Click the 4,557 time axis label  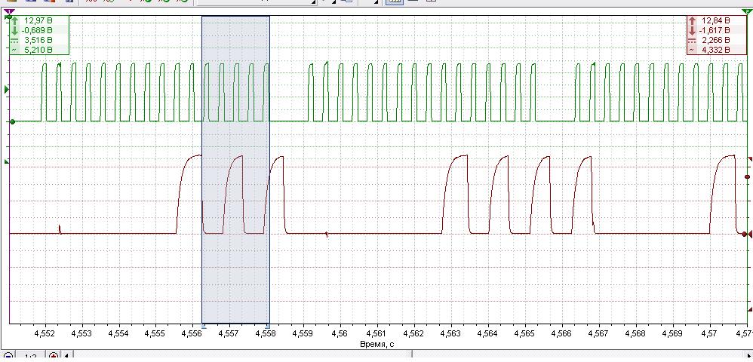click(x=229, y=333)
